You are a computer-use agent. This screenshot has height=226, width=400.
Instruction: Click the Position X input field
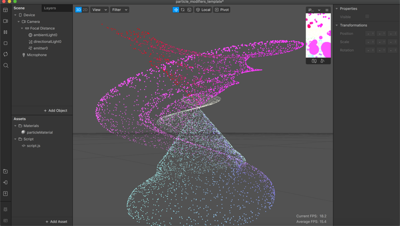click(371, 34)
